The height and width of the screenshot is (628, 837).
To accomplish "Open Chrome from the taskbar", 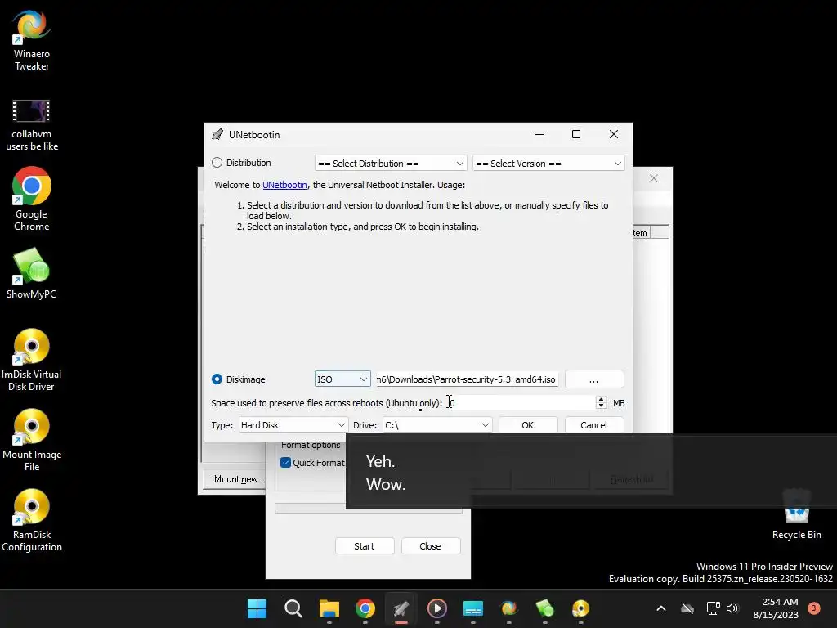I will click(365, 608).
